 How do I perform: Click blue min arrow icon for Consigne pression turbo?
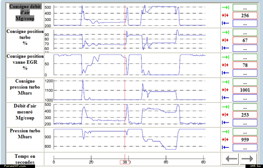click(x=226, y=98)
